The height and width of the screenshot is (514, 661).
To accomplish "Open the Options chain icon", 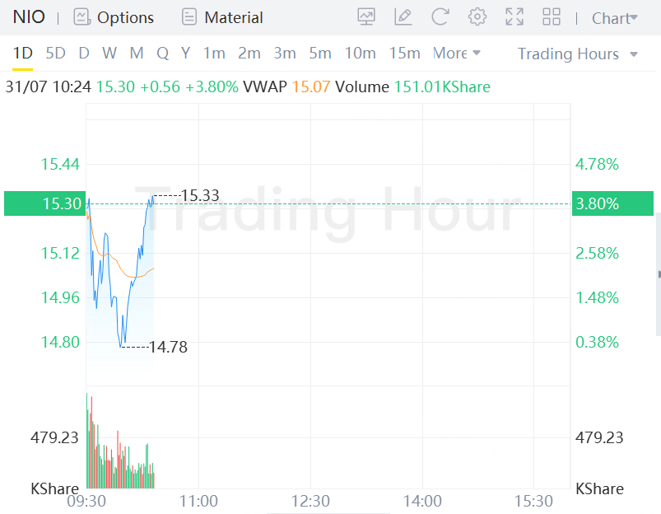I will pyautogui.click(x=81, y=17).
